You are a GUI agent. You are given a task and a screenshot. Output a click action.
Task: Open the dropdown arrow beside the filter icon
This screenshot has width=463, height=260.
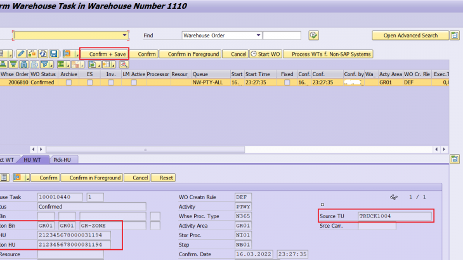click(x=51, y=65)
